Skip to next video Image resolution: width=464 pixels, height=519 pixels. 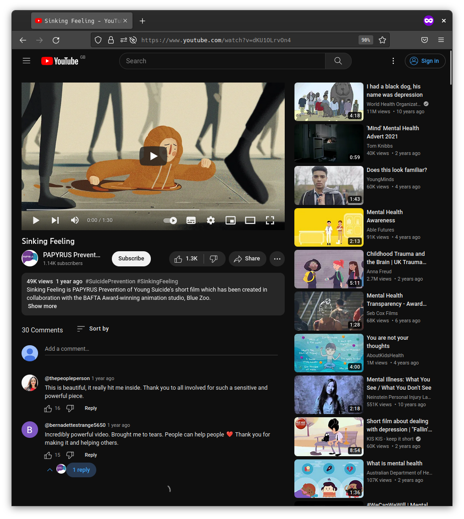(x=55, y=221)
